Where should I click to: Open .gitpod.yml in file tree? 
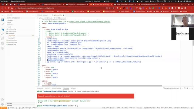click(x=12, y=36)
